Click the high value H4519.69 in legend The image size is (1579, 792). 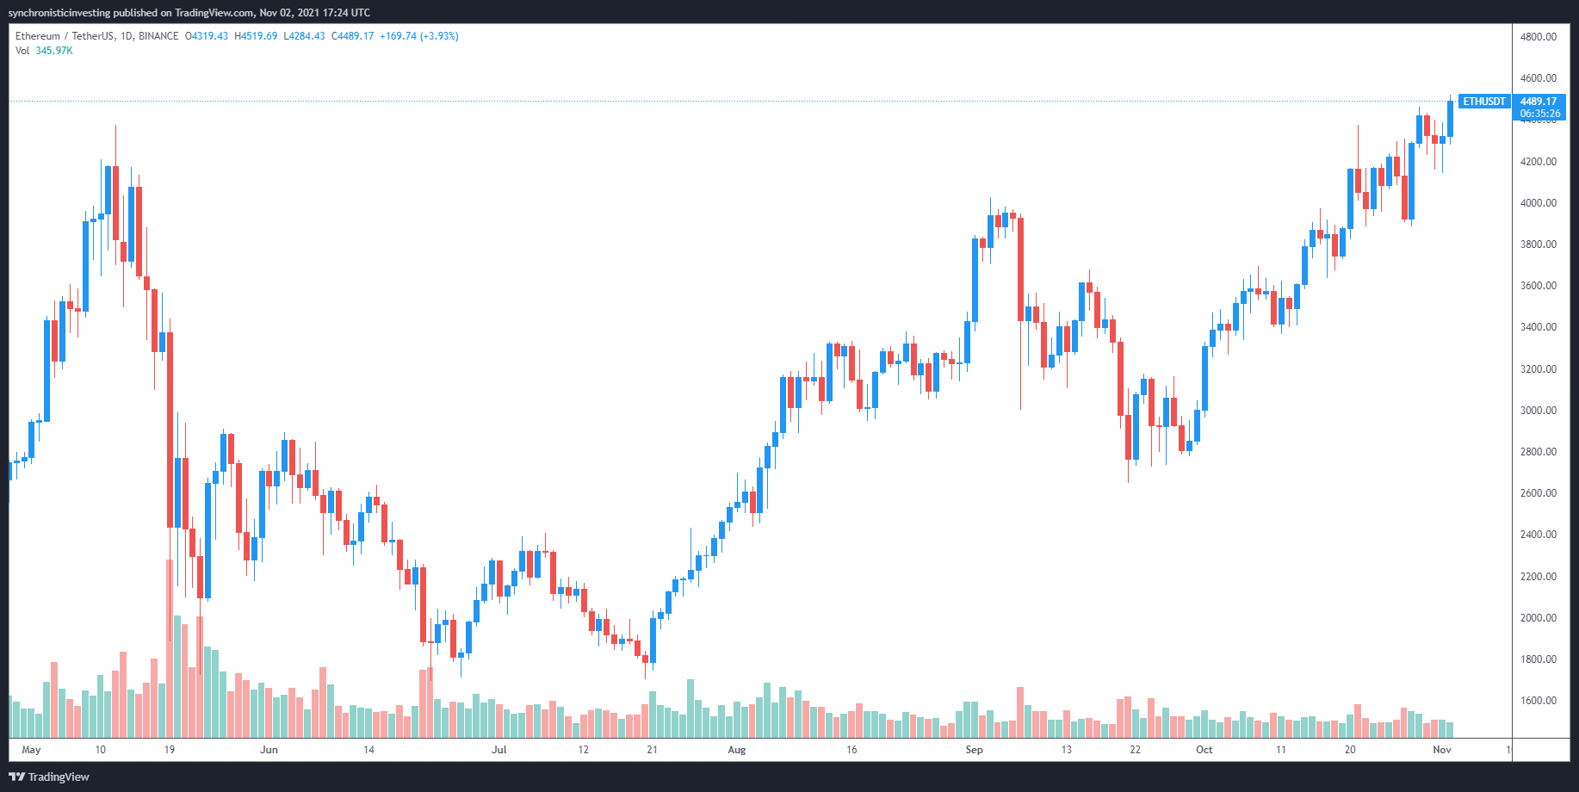click(x=256, y=36)
